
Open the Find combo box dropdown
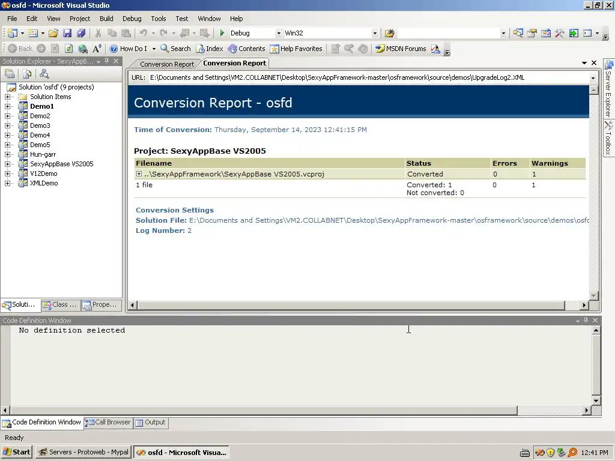point(503,34)
